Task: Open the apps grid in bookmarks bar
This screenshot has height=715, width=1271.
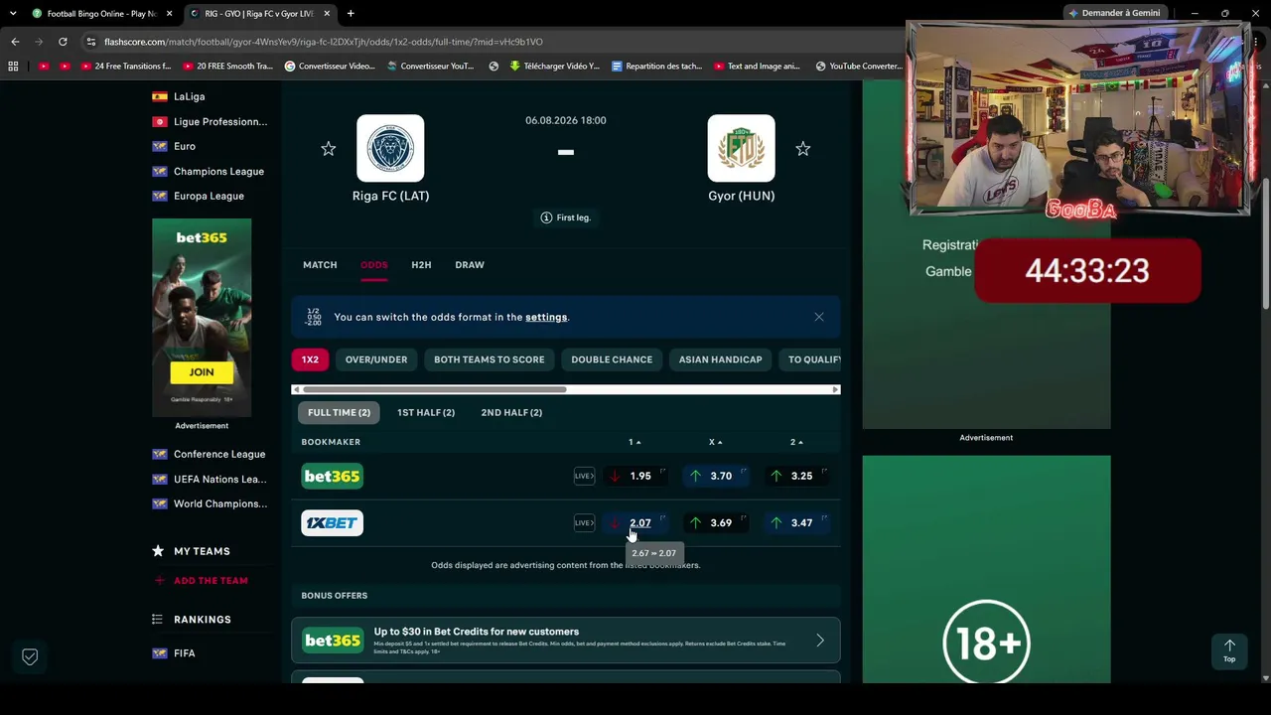Action: (13, 67)
